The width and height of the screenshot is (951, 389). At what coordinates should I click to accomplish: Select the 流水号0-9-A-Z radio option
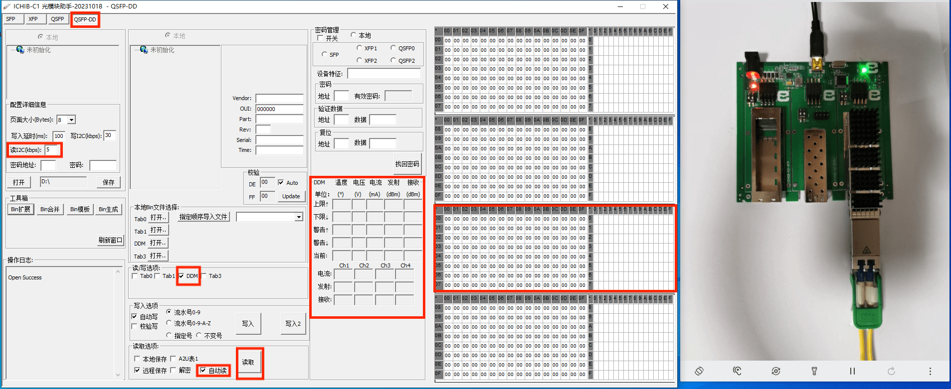(169, 323)
